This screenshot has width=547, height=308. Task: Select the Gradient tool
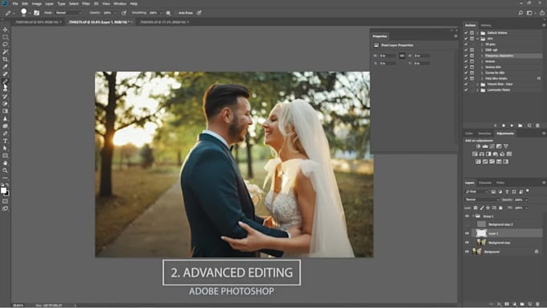[x=6, y=111]
